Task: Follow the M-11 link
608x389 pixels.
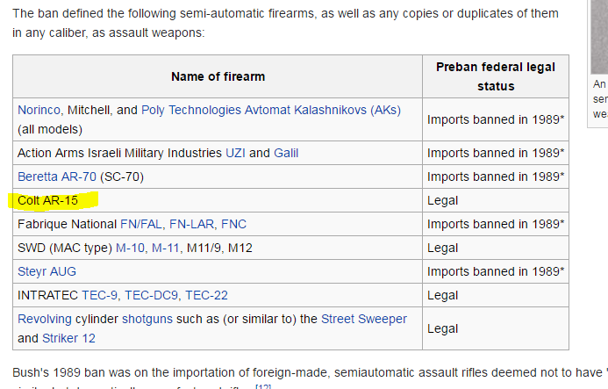Action: click(x=166, y=248)
